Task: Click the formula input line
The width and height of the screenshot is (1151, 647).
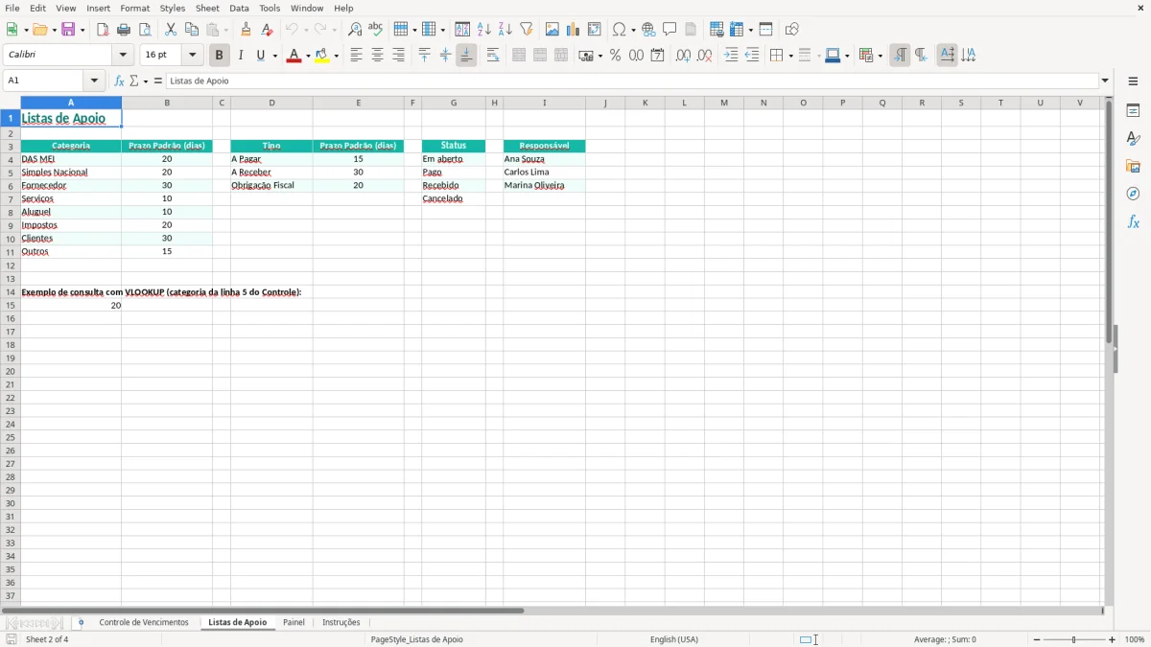Action: point(632,81)
